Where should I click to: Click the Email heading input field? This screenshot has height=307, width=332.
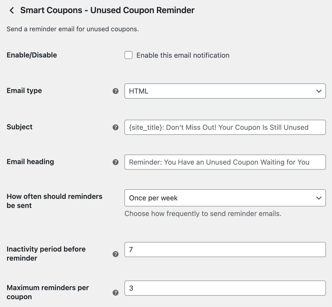tap(225, 162)
